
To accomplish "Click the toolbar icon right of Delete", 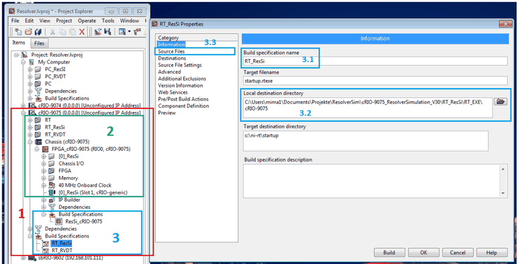I will pos(97,32).
